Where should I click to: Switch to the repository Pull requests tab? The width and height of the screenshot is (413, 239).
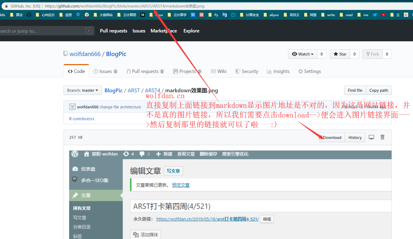coord(145,71)
